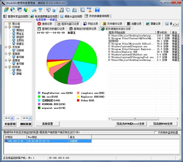Click the globe with window toolbar icon

click(x=13, y=10)
